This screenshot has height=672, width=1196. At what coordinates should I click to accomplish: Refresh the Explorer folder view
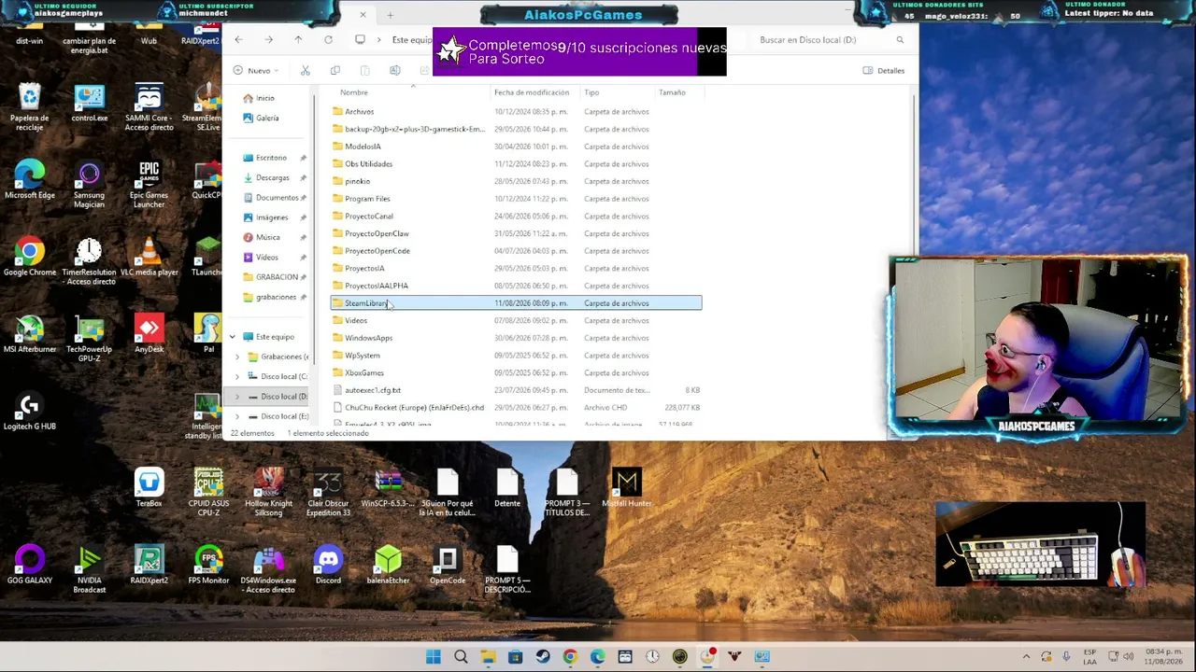(x=328, y=40)
